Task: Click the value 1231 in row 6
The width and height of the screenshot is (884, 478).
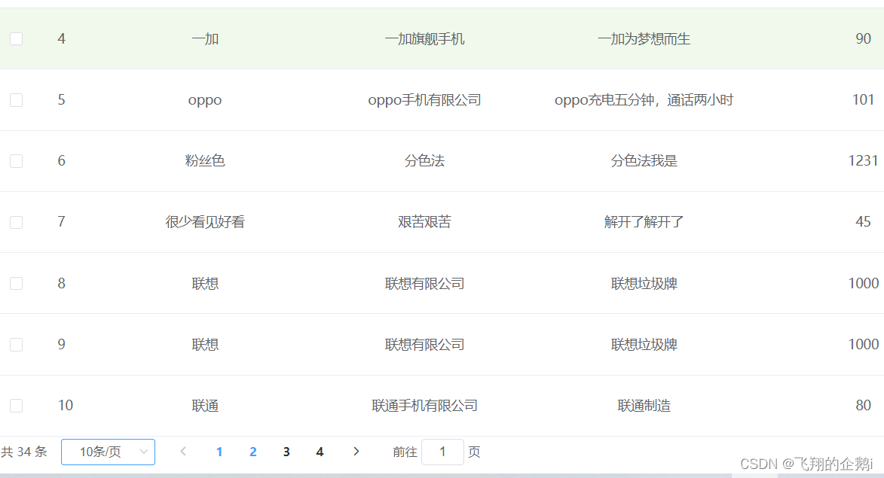Action: click(863, 161)
